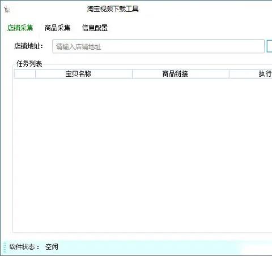Click the 店铺地址: label
Viewport: 272px width, 256px height.
29,46
